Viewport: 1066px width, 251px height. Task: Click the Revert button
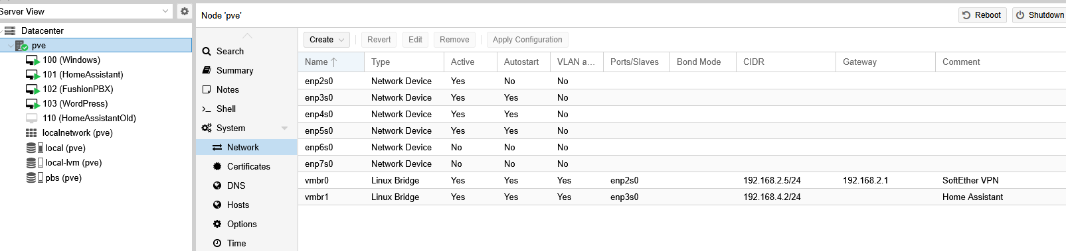(379, 40)
